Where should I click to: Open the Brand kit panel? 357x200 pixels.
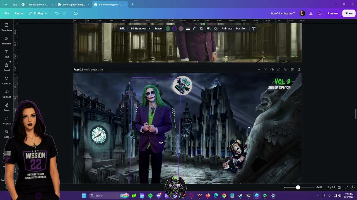tap(7, 67)
